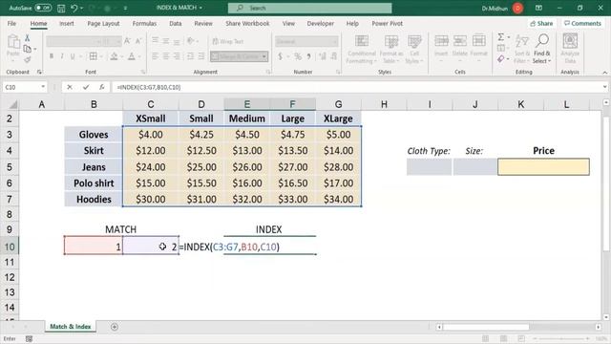This screenshot has height=344, width=611.
Task: Click the yellow Price input cell
Action: click(543, 167)
